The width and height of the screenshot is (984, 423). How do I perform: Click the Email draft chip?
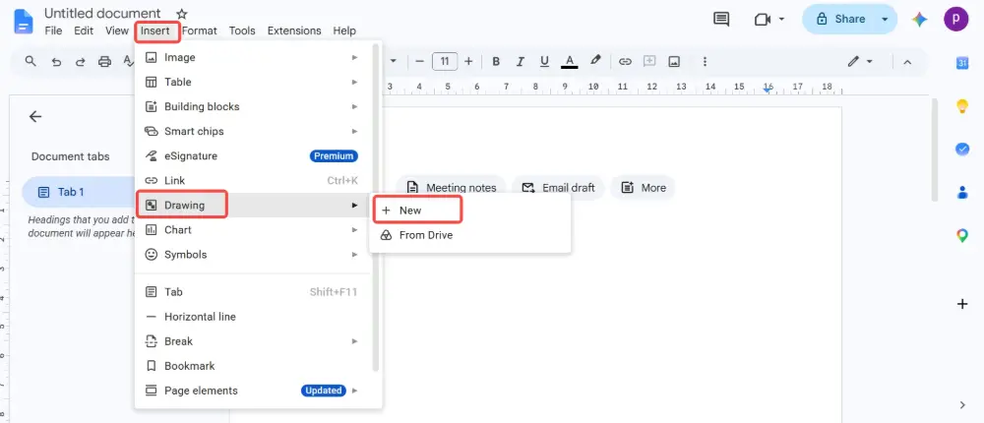(x=558, y=188)
